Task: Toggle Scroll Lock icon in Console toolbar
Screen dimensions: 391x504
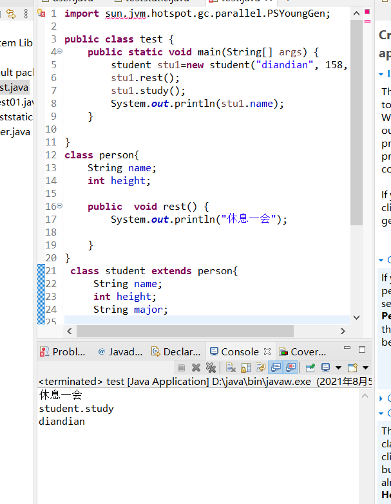Action: point(245,368)
